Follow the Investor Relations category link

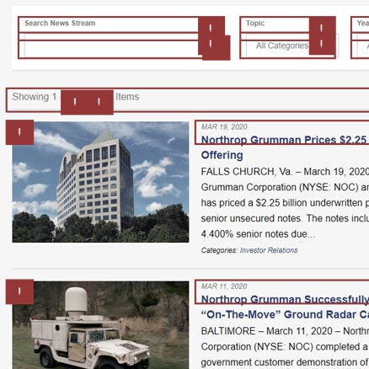pos(269,250)
